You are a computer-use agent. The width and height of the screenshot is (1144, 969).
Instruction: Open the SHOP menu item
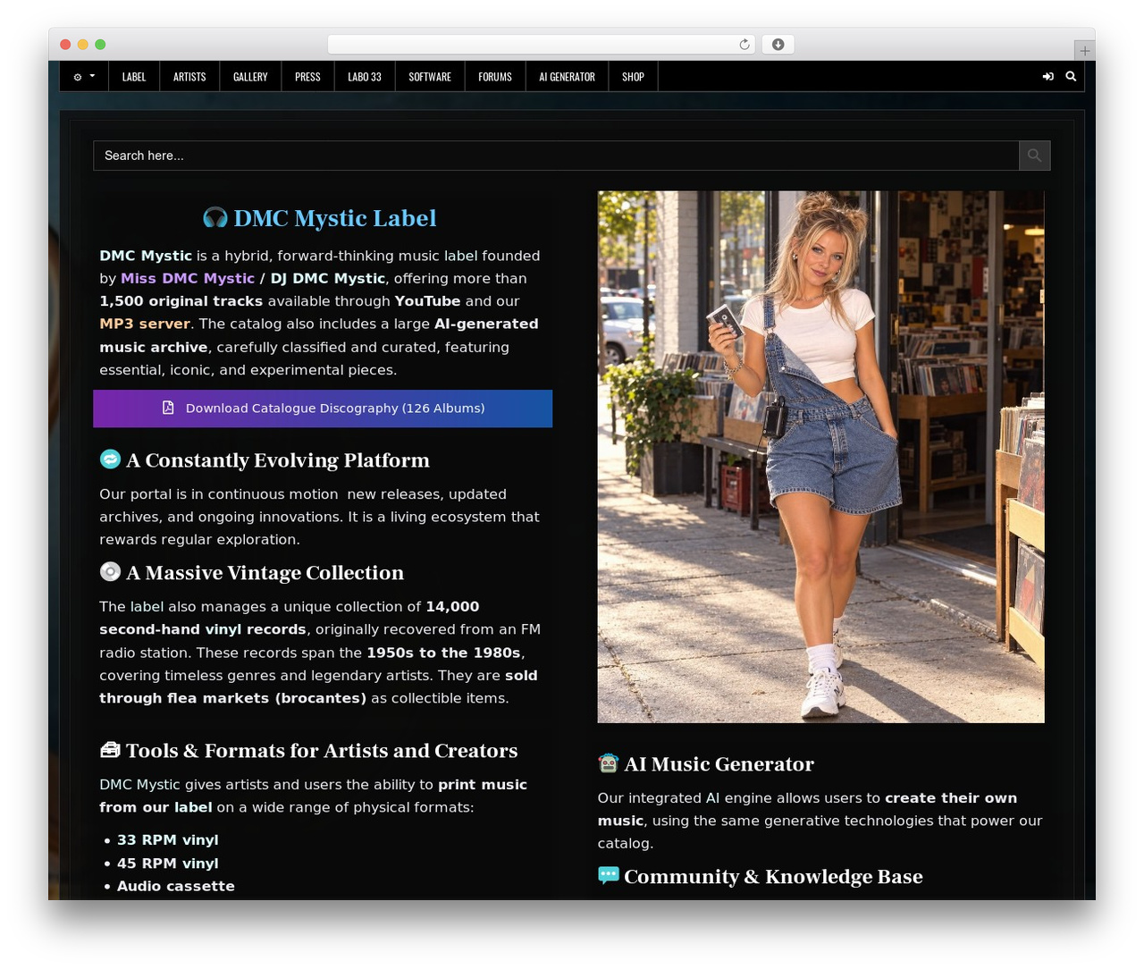(633, 77)
